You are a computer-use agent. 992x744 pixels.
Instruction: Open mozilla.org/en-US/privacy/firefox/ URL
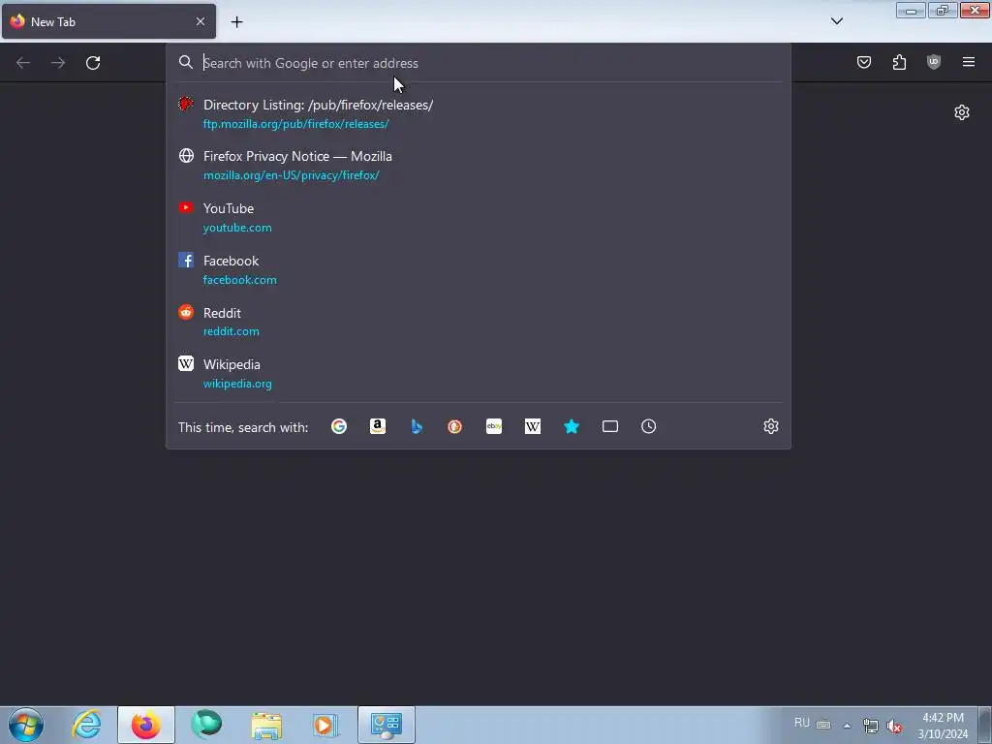tap(291, 175)
